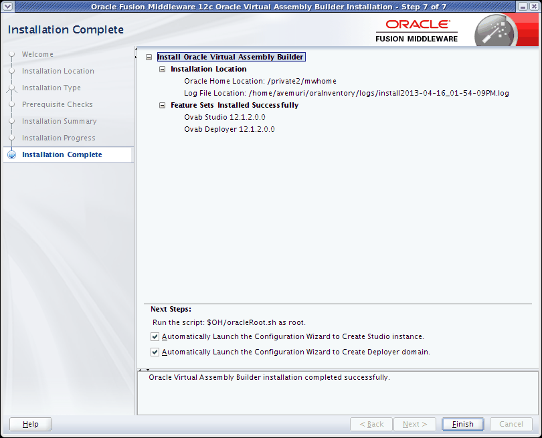The height and width of the screenshot is (438, 542).
Task: Click the Help button
Action: [31, 424]
